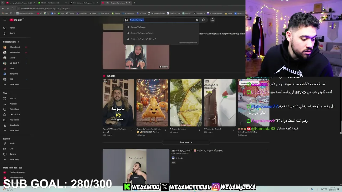This screenshot has width=342, height=192.
Task: Open options menu for the first Short
Action: pyautogui.click(x=132, y=130)
